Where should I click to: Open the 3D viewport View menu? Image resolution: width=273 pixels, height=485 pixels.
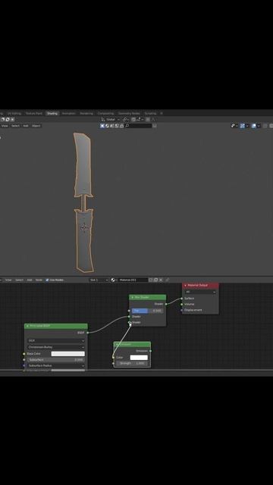pos(5,126)
